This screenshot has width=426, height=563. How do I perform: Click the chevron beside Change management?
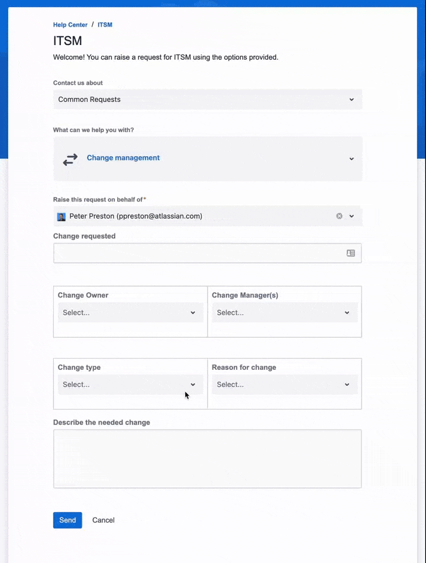351,158
